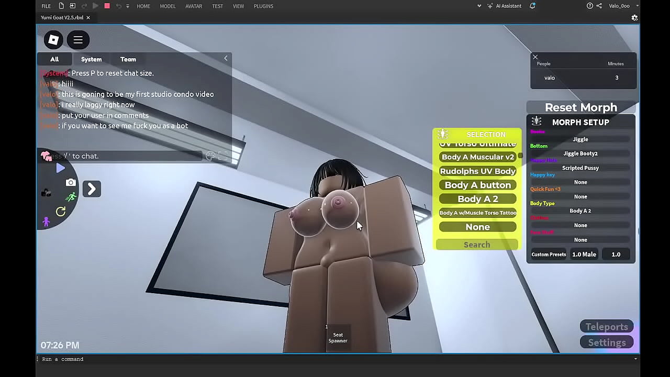
Task: Open the hamburger menu in game
Action: point(78,40)
